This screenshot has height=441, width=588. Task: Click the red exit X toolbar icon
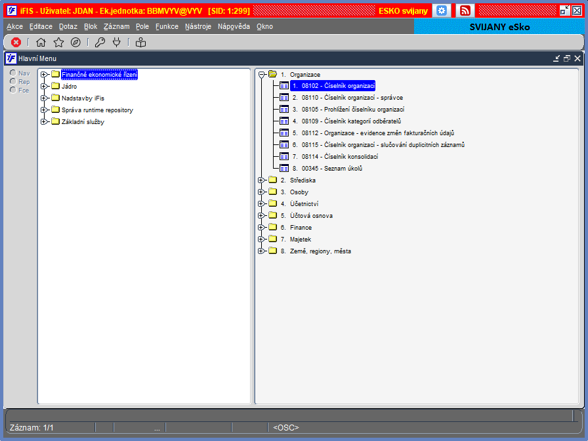(16, 43)
